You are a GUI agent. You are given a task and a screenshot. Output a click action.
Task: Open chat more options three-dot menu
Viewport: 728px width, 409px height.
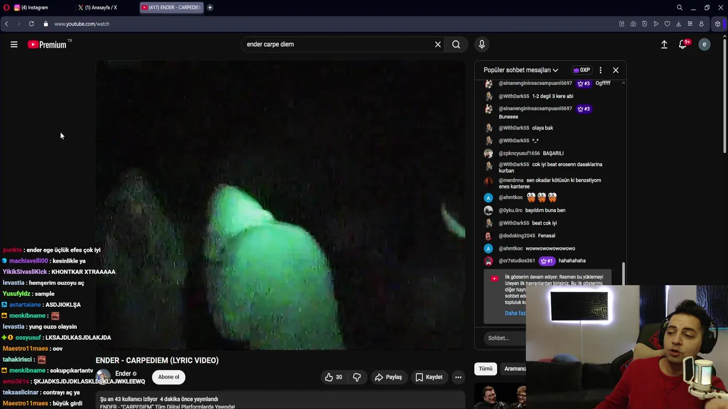coord(600,70)
